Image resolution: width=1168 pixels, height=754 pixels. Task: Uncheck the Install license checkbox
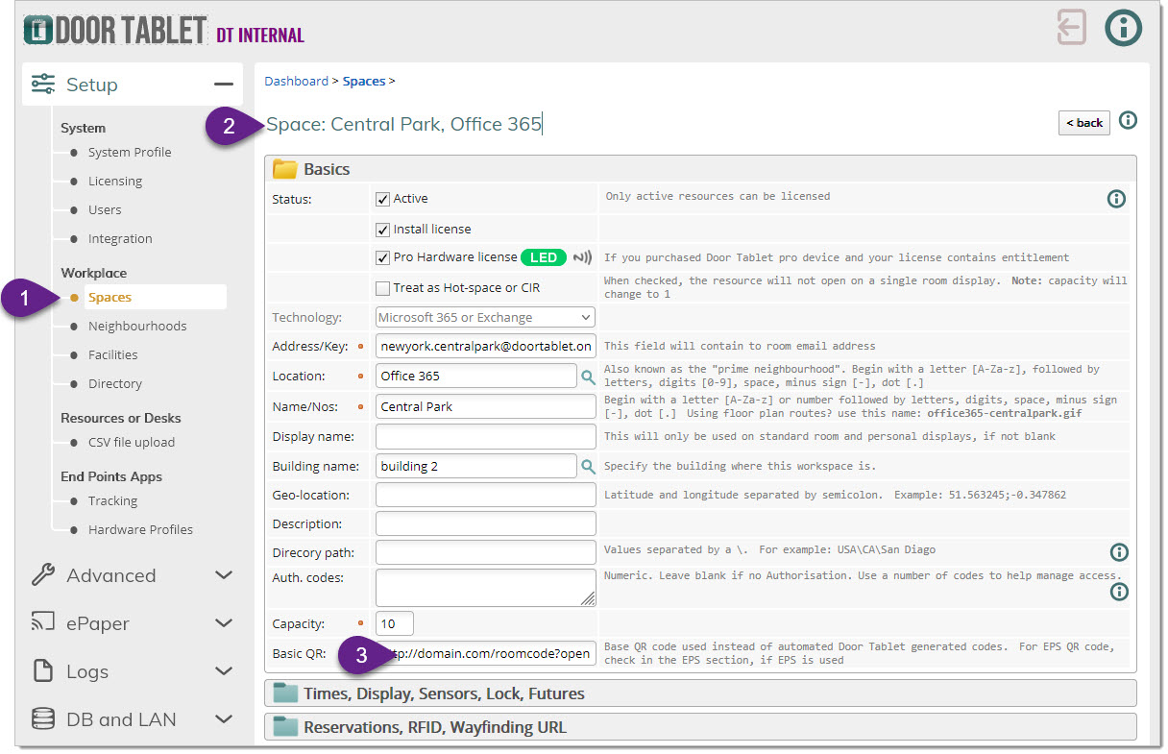coord(383,230)
